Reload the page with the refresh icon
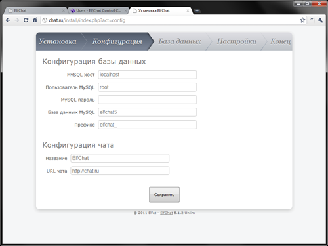 [26, 20]
